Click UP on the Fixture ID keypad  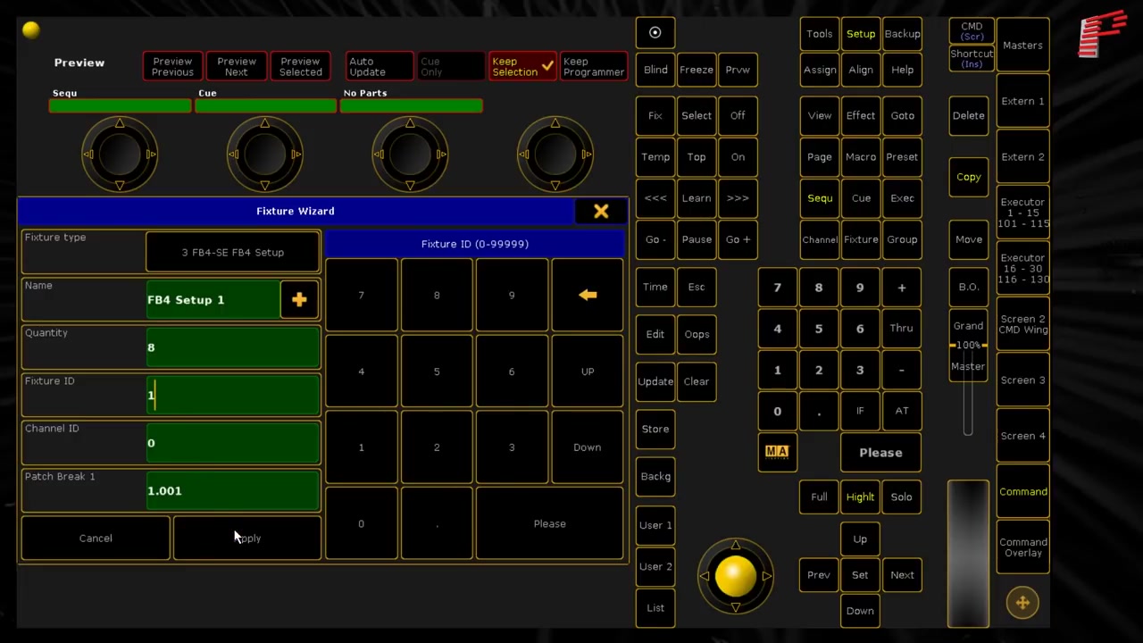[588, 372]
